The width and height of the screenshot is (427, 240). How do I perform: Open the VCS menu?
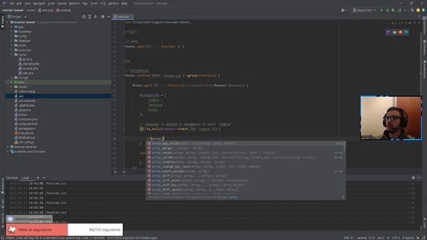[x=103, y=3]
